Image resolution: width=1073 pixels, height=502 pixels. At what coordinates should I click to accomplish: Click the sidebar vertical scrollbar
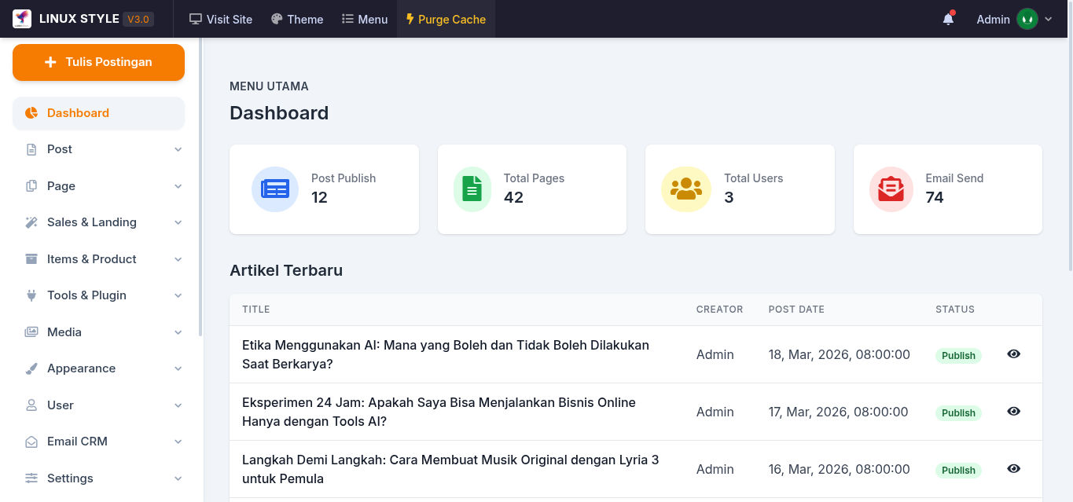(200, 187)
